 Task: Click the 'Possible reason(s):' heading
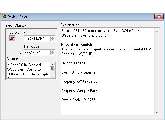pyautogui.click(x=77, y=45)
